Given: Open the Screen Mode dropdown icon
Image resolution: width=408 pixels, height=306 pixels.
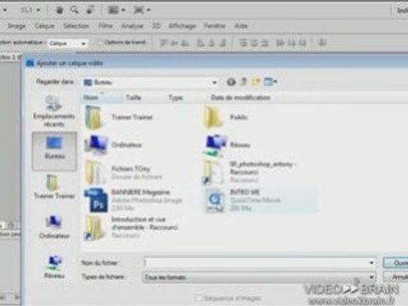Looking at the screenshot, I should click(x=142, y=10).
